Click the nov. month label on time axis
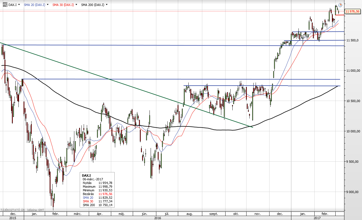 pos(257,214)
